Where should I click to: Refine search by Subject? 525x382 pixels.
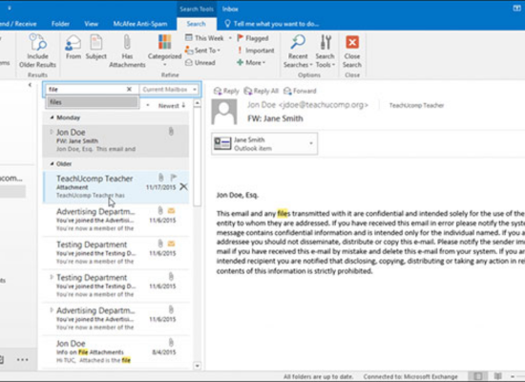pyautogui.click(x=95, y=48)
